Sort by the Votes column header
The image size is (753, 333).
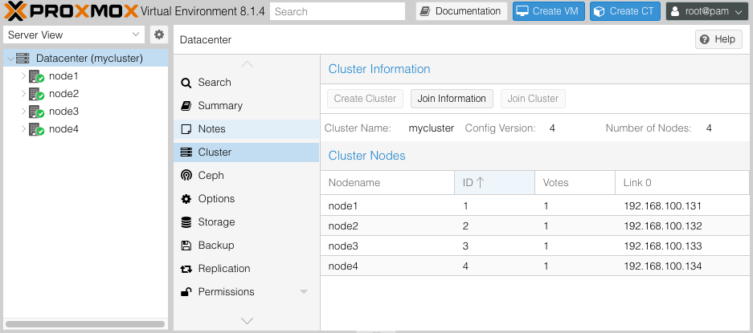[575, 183]
